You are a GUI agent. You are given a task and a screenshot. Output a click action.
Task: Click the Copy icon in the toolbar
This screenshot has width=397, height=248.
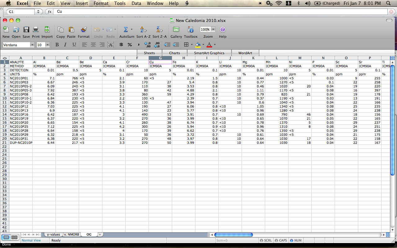[60, 29]
